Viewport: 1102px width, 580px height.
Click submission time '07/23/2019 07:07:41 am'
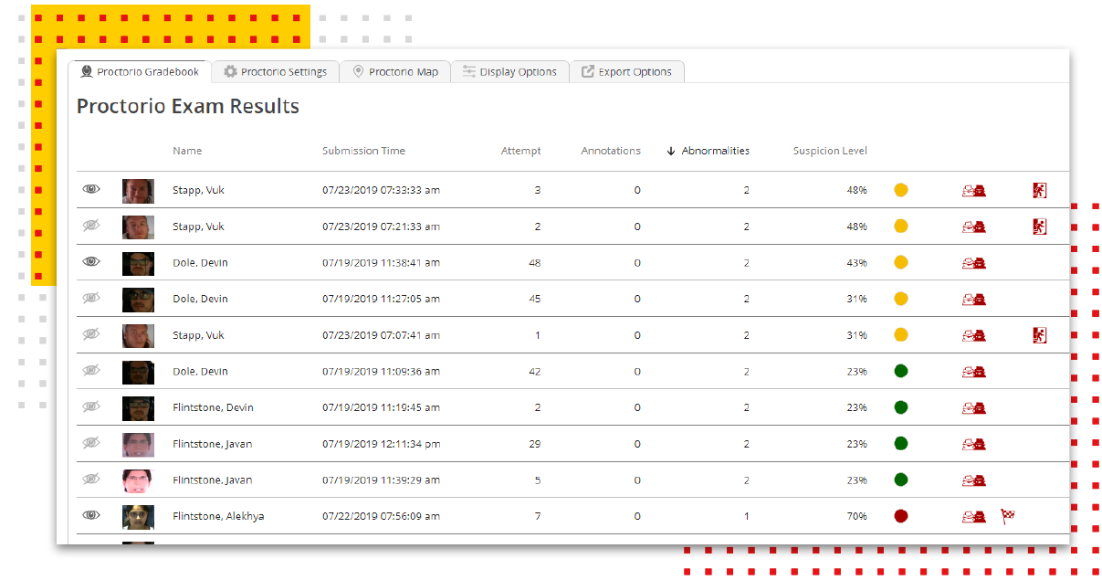click(381, 335)
